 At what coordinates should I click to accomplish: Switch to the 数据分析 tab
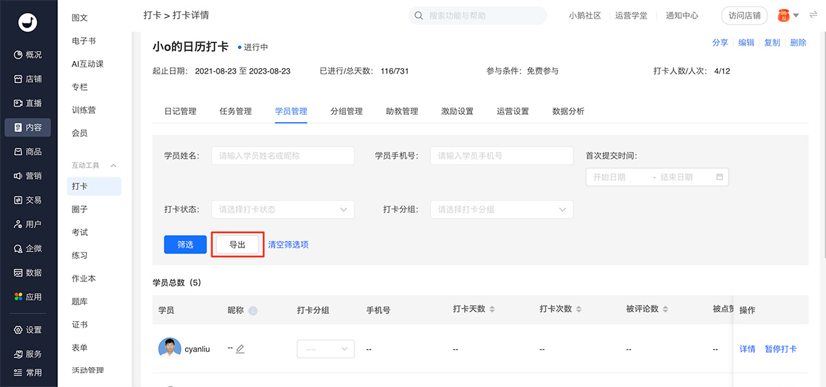coord(568,111)
